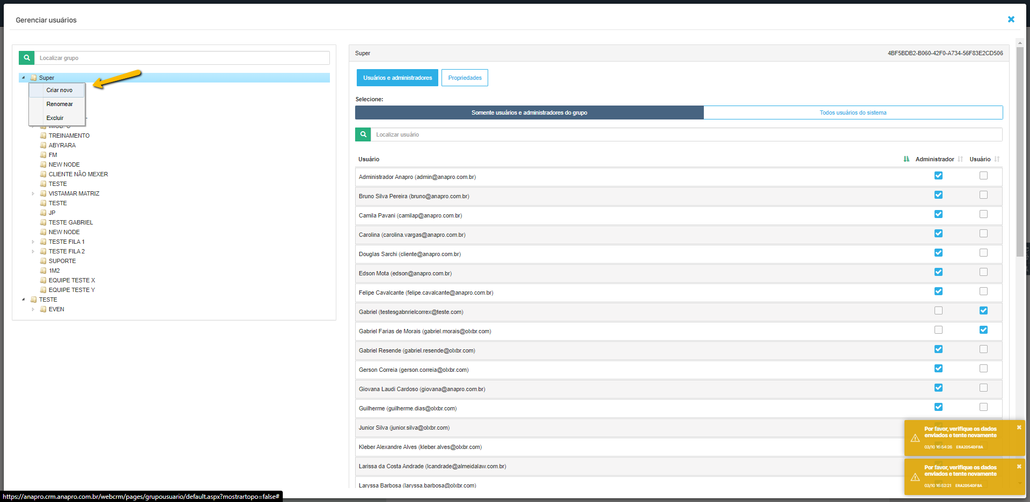
Task: Click the green group search icon
Action: 26,58
